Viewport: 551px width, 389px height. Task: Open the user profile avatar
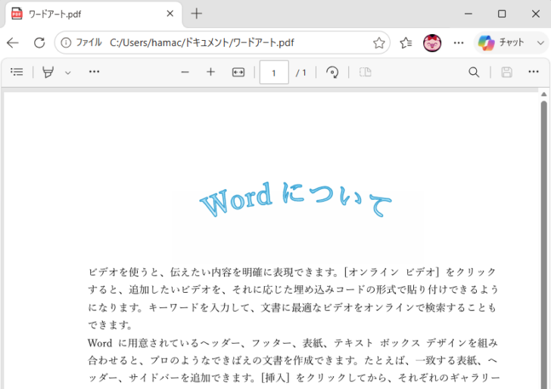432,43
